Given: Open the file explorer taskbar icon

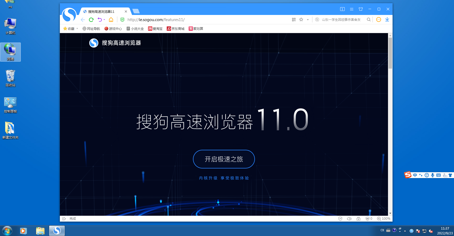Looking at the screenshot, I should 40,231.
